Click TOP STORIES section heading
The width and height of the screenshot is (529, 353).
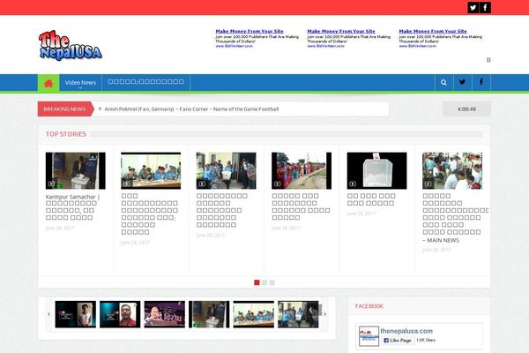pos(66,134)
